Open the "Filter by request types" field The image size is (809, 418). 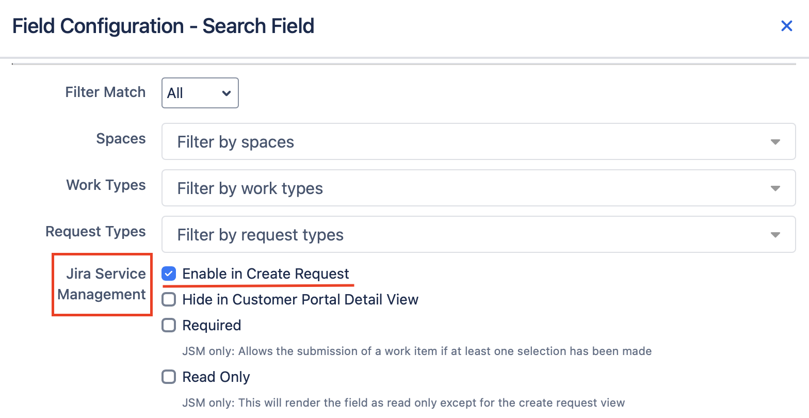click(464, 235)
